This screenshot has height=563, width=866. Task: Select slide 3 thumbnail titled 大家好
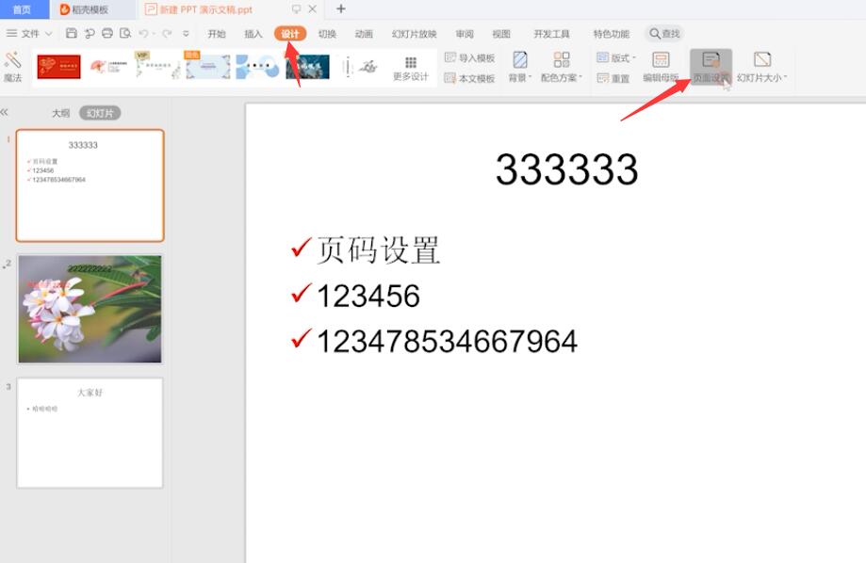[x=90, y=433]
